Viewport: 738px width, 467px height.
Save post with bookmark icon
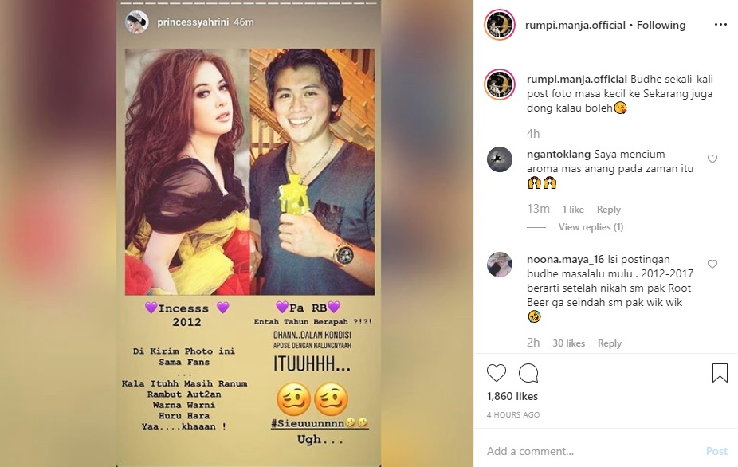[x=720, y=373]
